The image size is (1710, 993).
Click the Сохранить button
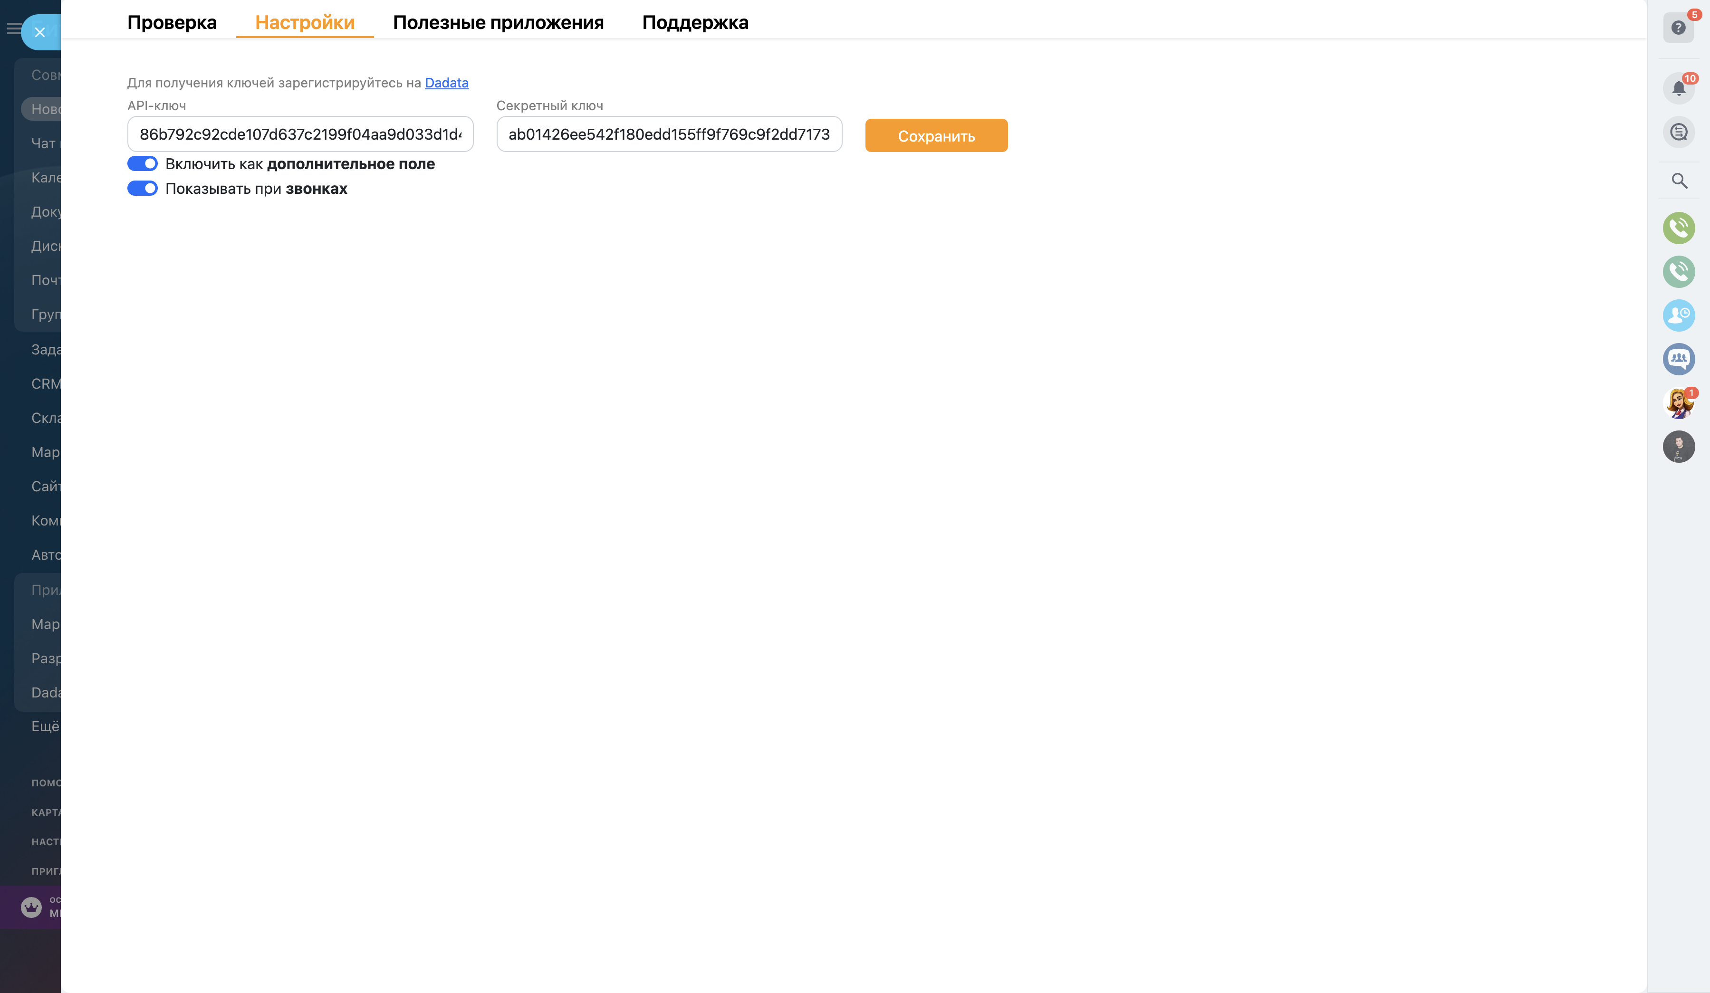(936, 135)
